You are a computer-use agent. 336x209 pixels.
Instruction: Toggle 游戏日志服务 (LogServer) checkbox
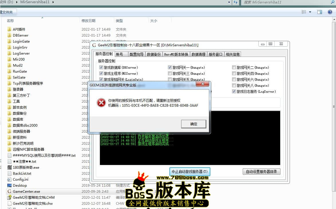click(234, 91)
